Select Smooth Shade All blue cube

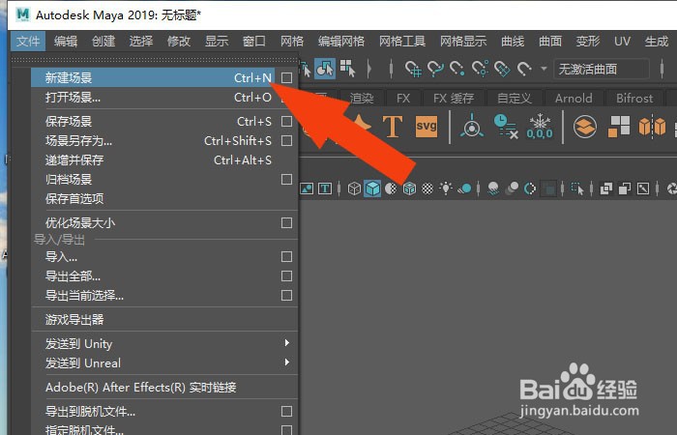tap(372, 188)
